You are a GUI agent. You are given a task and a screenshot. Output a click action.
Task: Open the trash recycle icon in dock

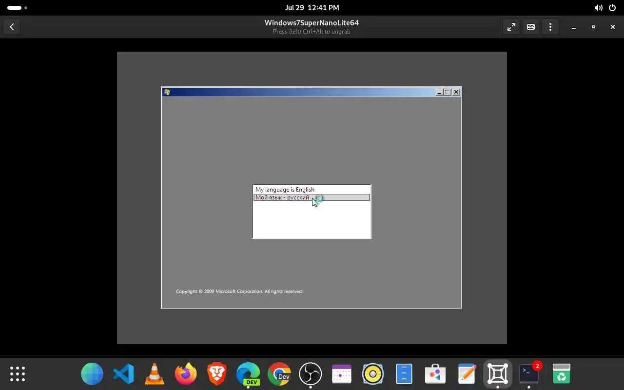pyautogui.click(x=562, y=374)
